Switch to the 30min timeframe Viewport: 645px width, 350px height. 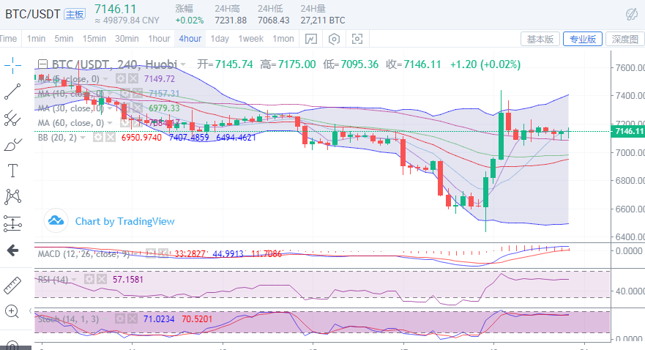[x=127, y=39]
